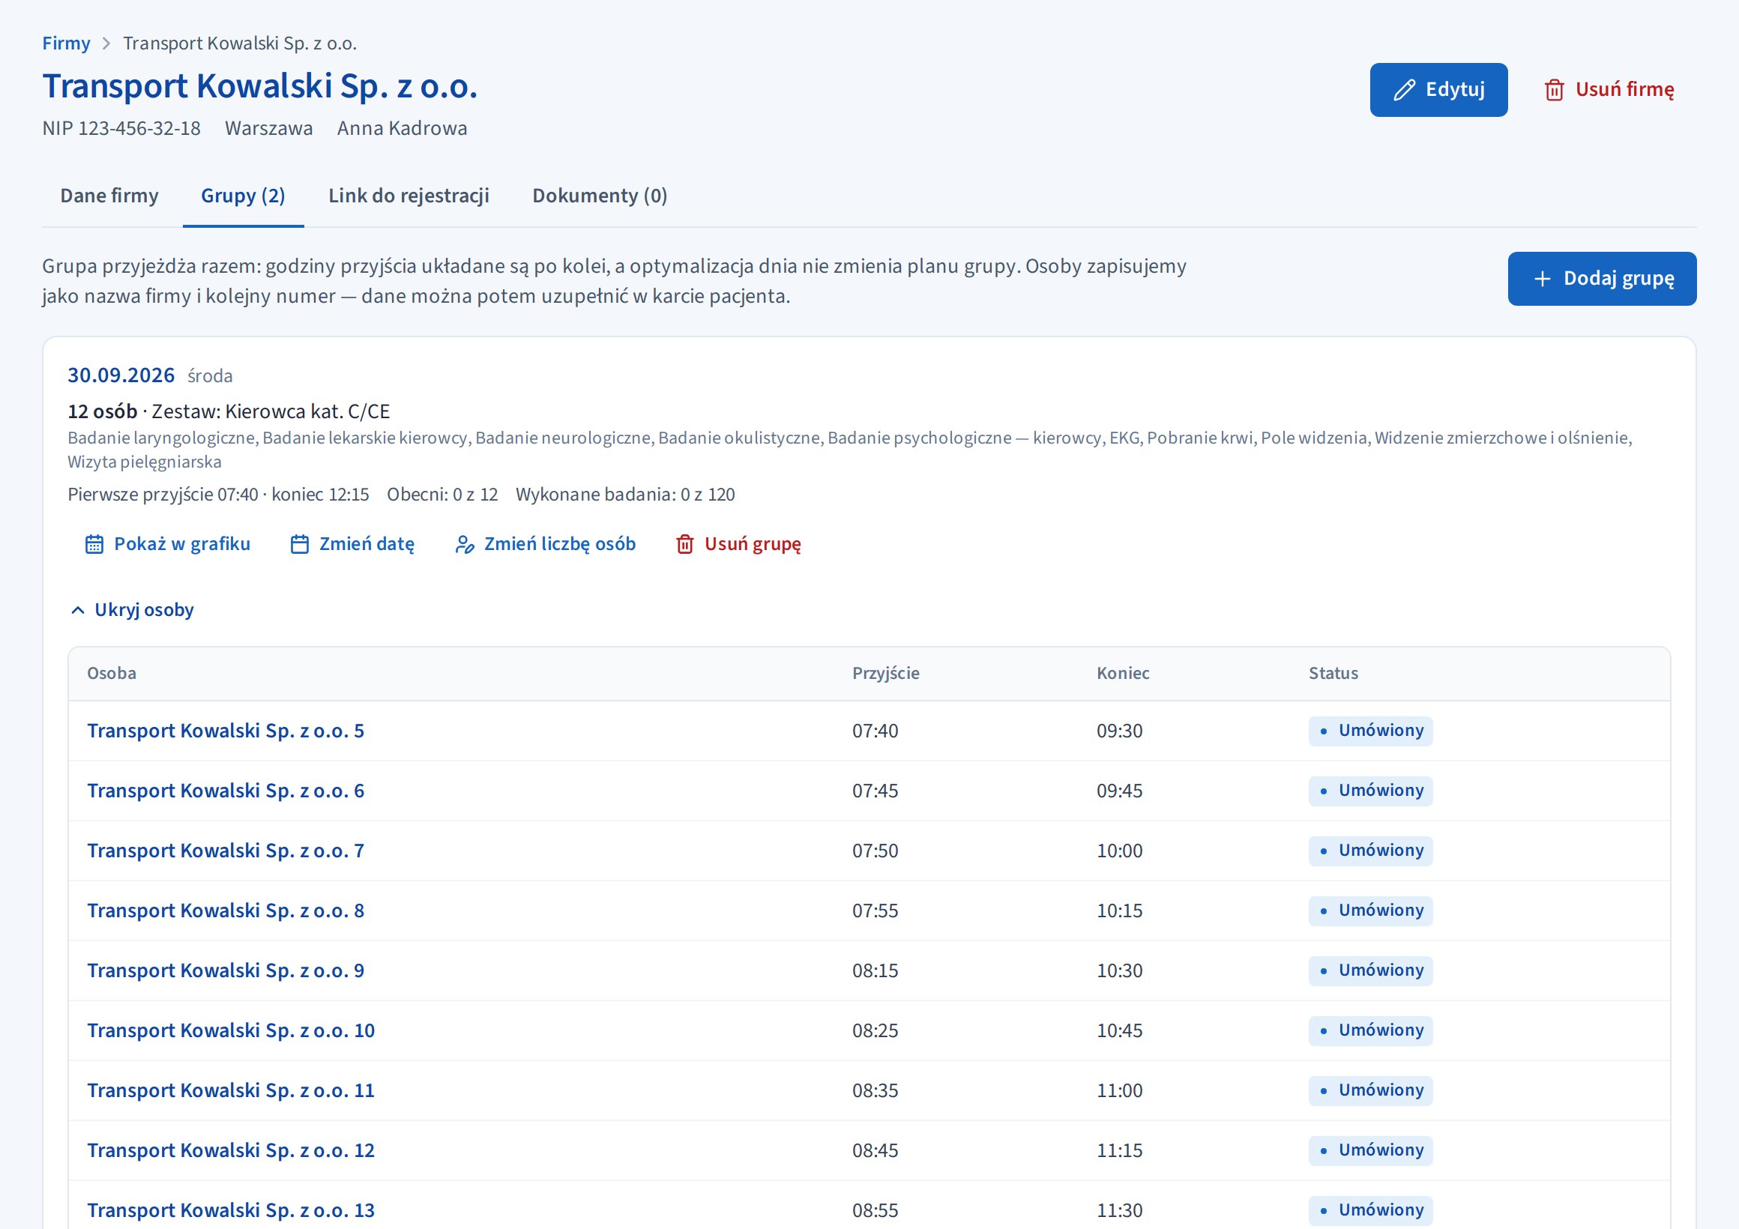Go back to Firmy via breadcrumb
Screen dimensions: 1739x1229
(66, 44)
